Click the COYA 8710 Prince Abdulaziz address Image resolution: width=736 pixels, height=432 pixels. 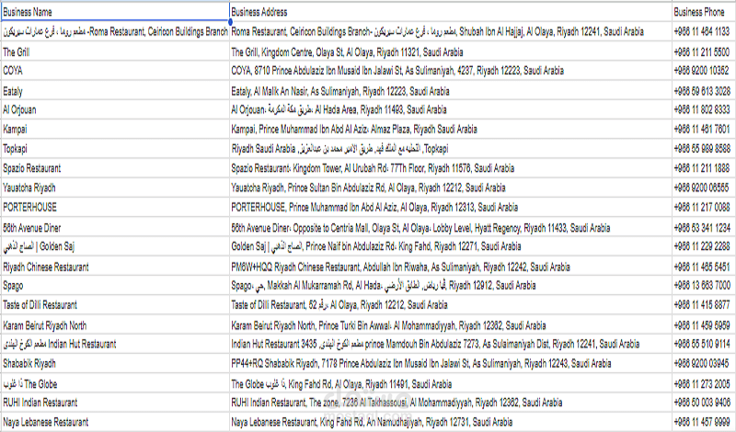pos(451,71)
